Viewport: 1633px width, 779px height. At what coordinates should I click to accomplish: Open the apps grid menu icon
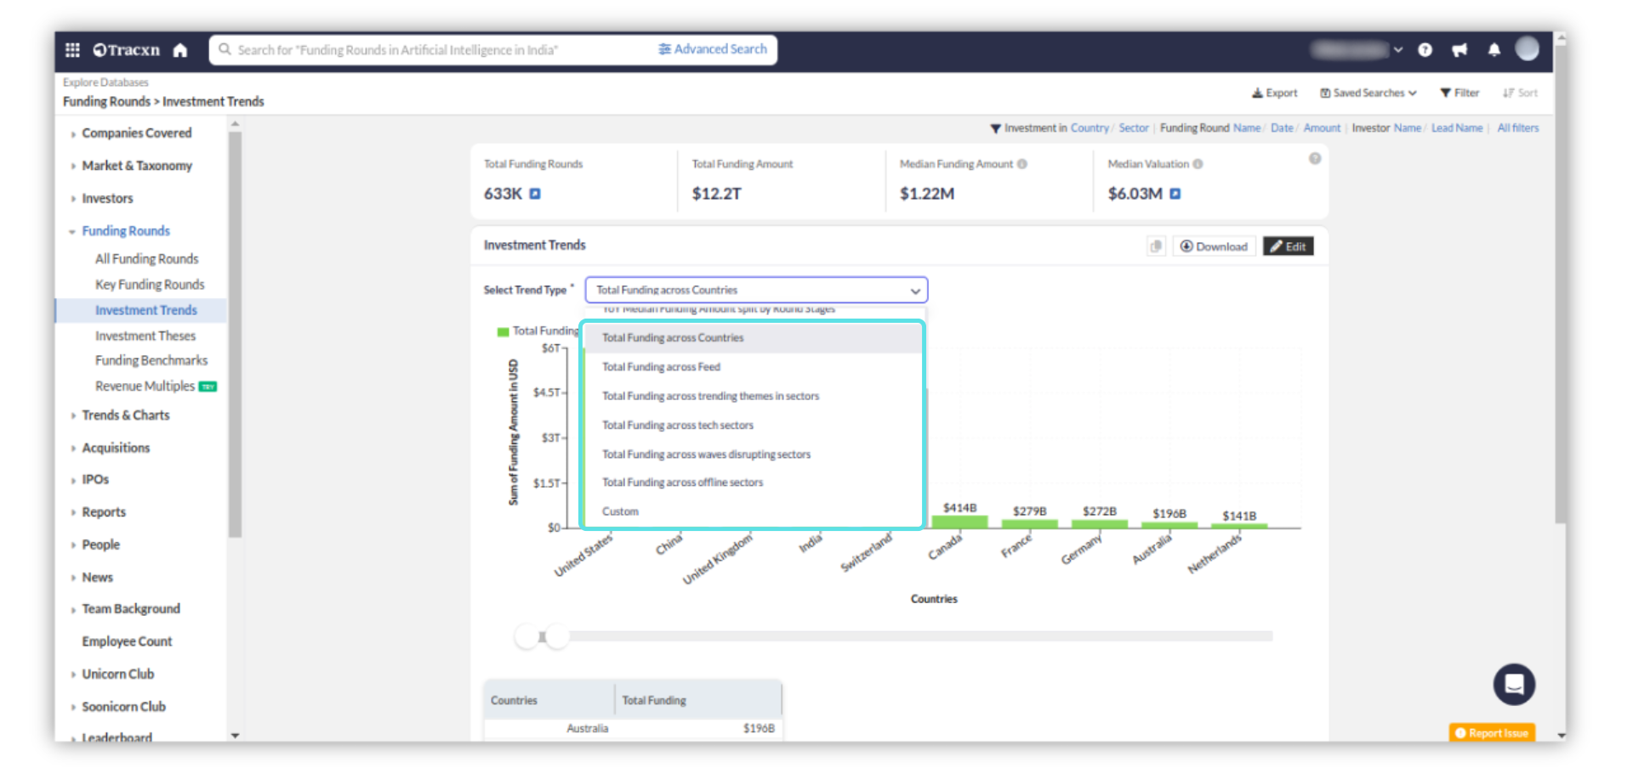click(x=72, y=50)
